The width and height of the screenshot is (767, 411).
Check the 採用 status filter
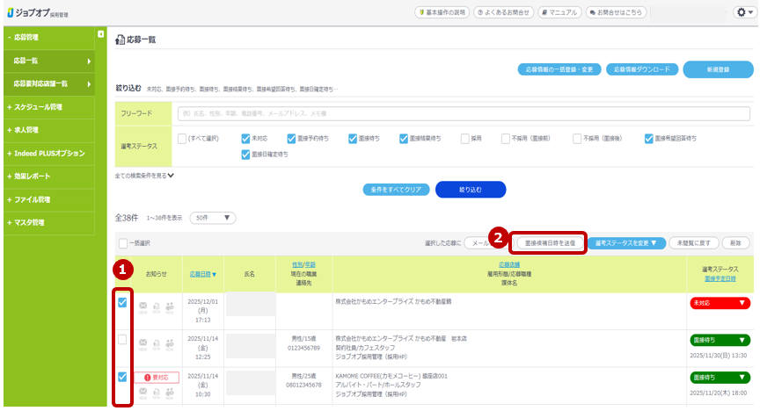click(x=452, y=138)
